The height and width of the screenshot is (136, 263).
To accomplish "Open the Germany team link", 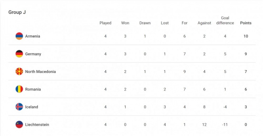I will [33, 54].
